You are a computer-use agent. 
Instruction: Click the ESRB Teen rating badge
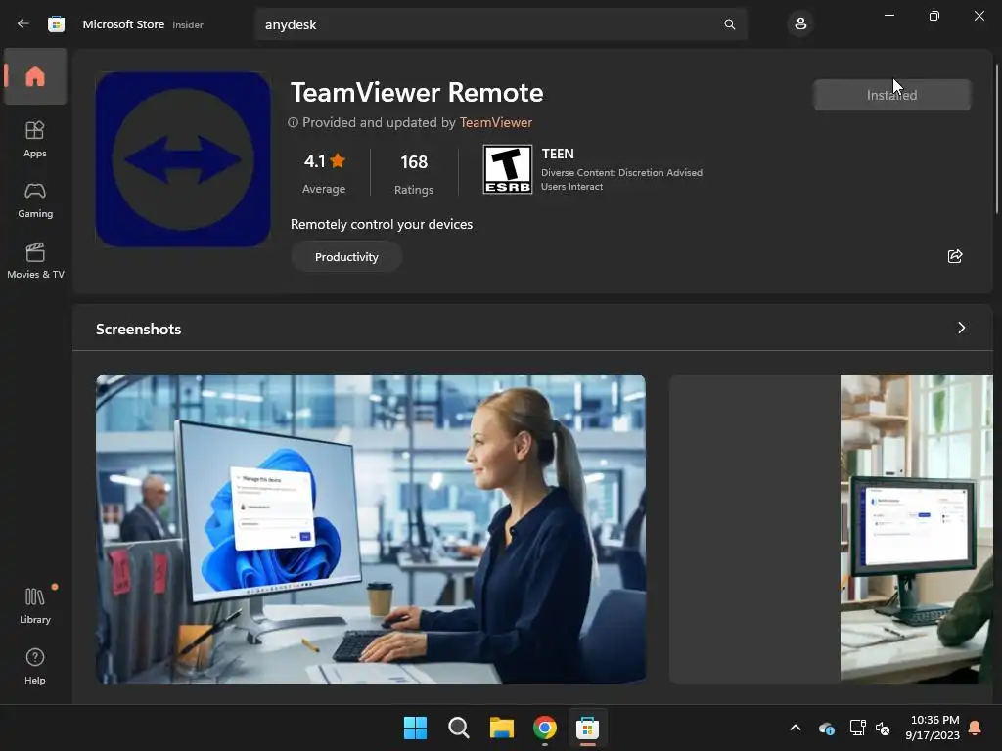tap(508, 169)
